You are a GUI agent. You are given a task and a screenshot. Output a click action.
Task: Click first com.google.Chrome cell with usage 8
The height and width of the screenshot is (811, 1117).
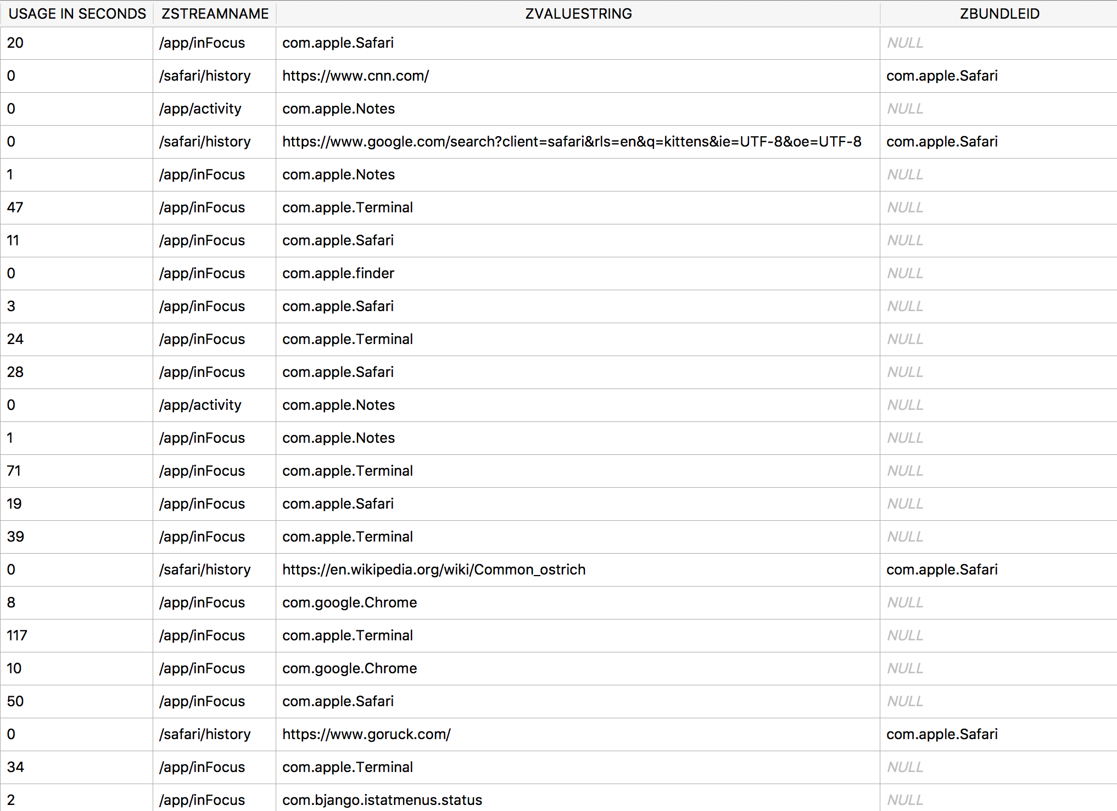(x=349, y=602)
